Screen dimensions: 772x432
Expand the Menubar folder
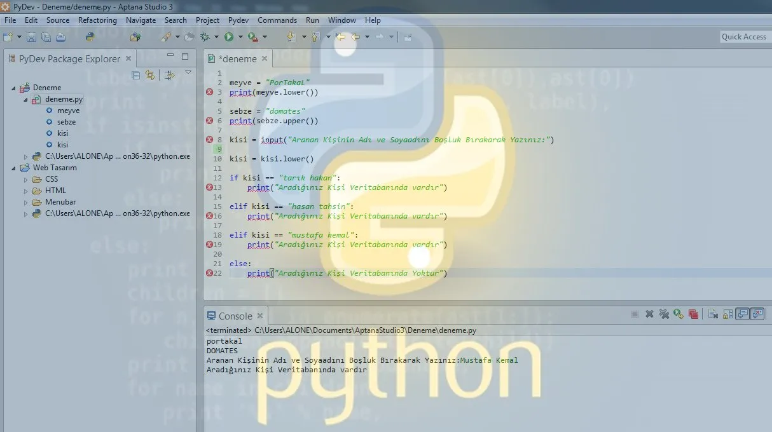(x=26, y=202)
